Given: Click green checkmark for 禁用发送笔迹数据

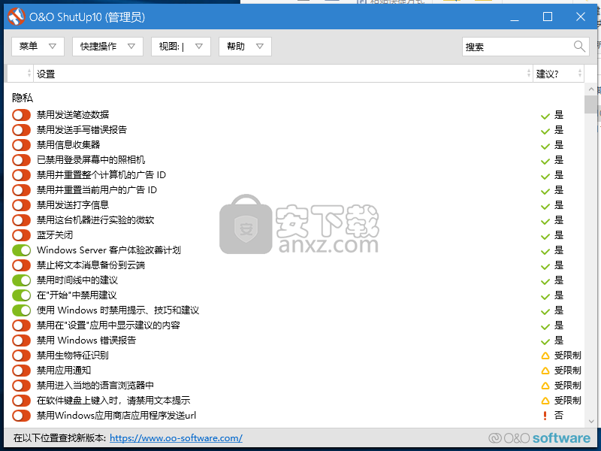Looking at the screenshot, I should coord(545,115).
